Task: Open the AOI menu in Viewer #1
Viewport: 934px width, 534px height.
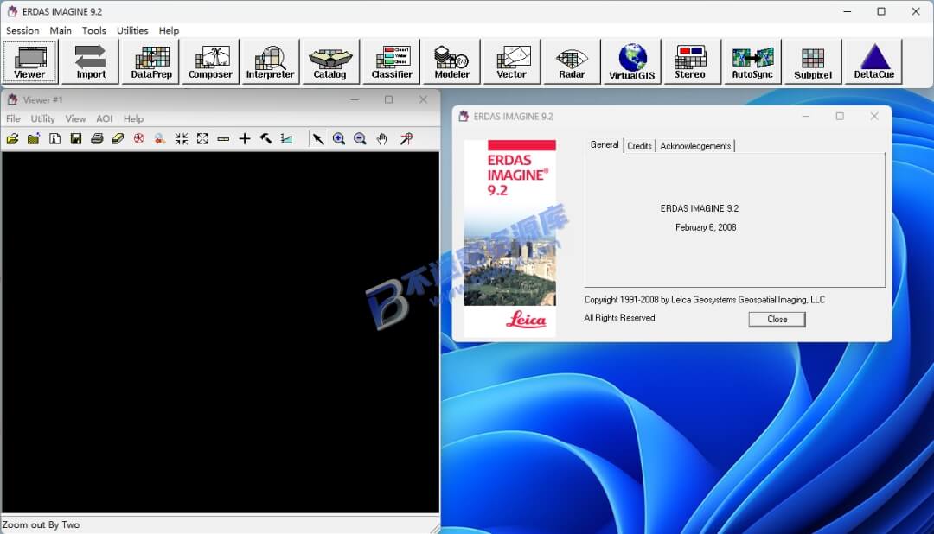Action: [105, 118]
